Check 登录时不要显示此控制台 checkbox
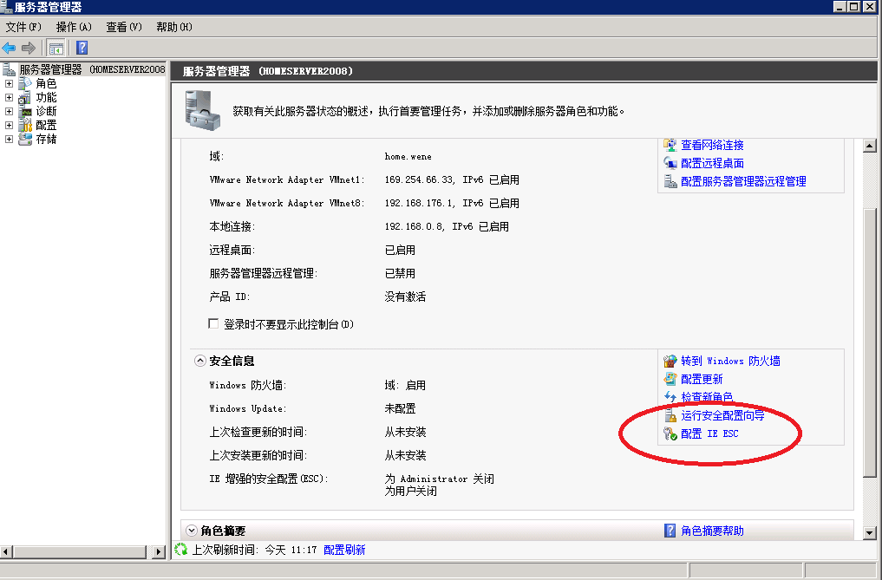Viewport: 882px width, 580px height. tap(213, 323)
